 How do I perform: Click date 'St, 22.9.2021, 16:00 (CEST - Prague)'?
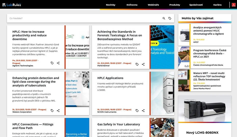click(114, 109)
